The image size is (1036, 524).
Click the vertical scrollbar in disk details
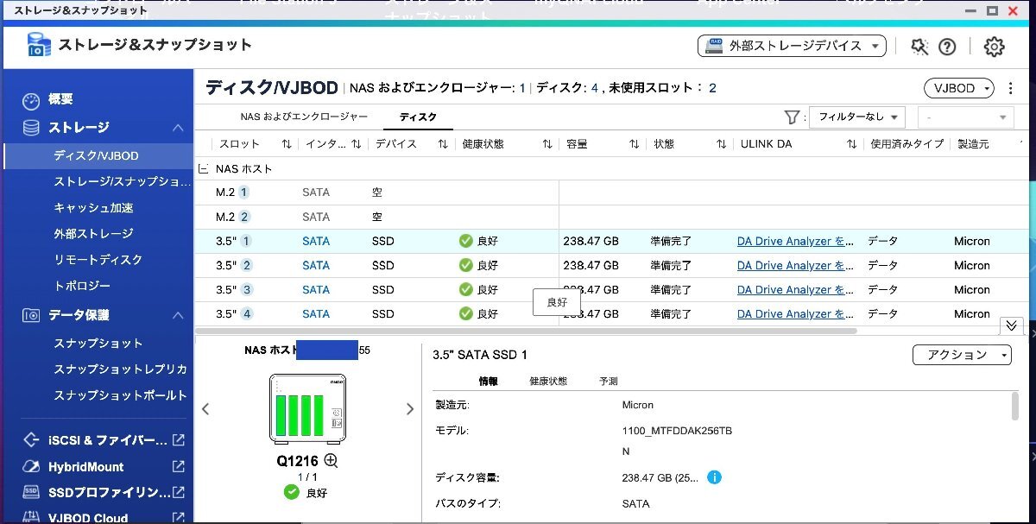coord(1015,406)
